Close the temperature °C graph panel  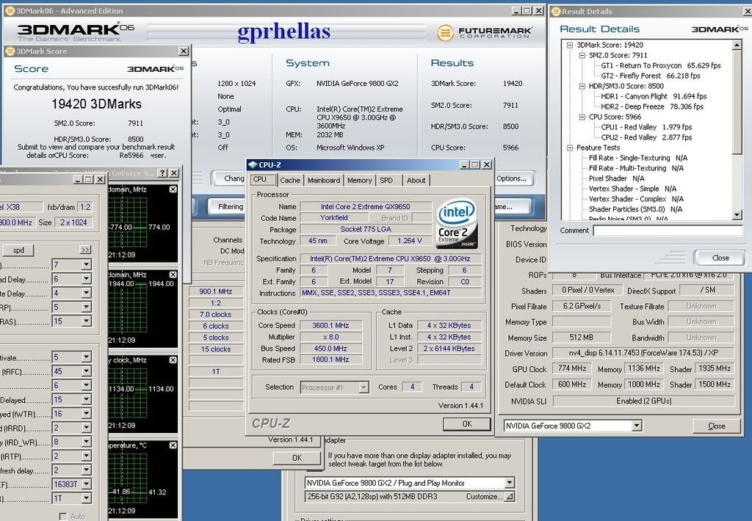(x=173, y=445)
